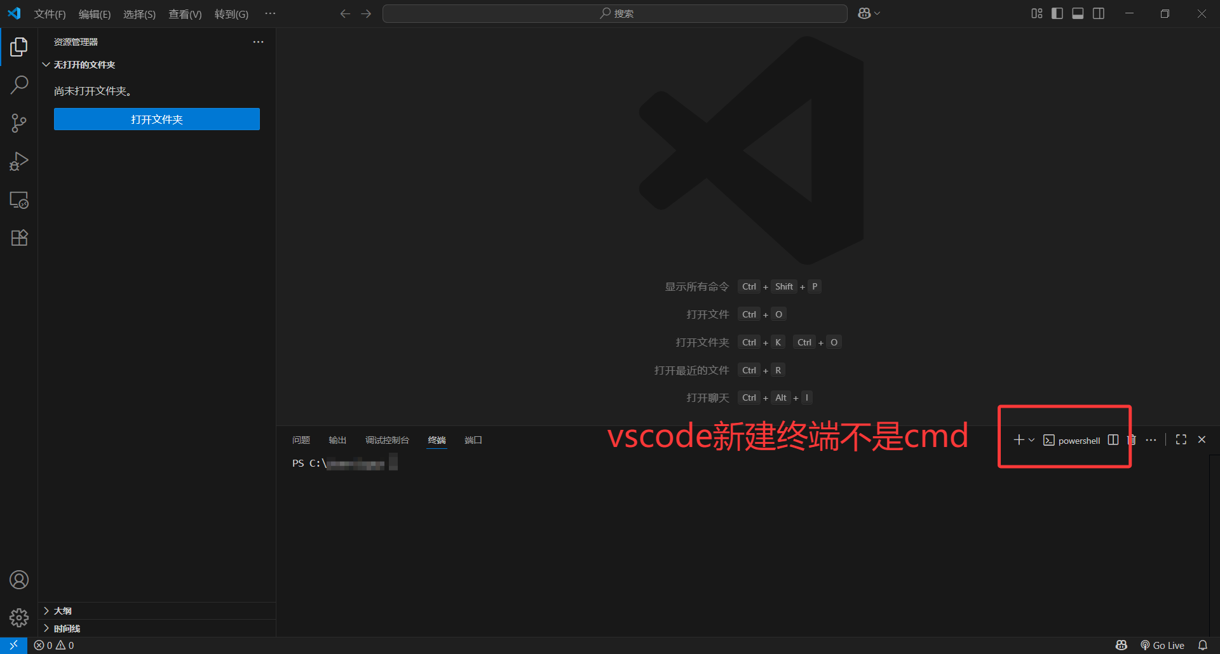Select the 终端 tab

point(437,440)
